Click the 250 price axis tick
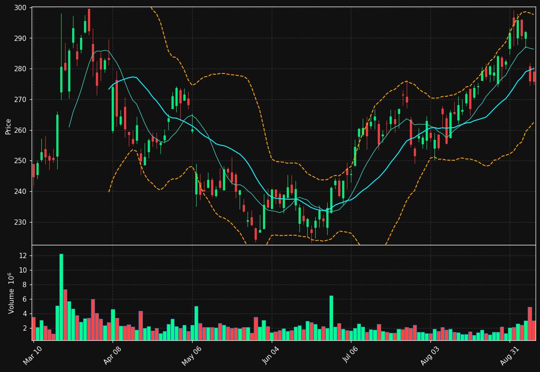The height and width of the screenshot is (372, 540). tap(20, 161)
